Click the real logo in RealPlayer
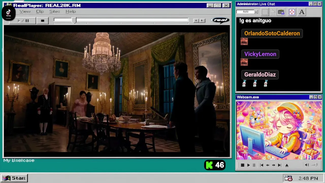 220,20
